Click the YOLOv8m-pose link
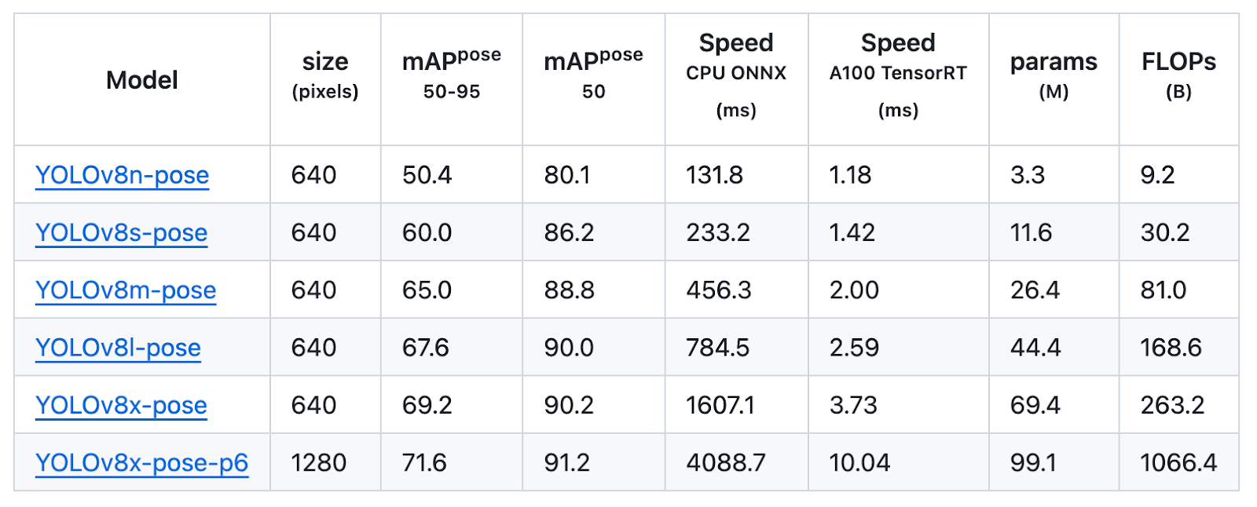The image size is (1257, 507). coord(125,290)
